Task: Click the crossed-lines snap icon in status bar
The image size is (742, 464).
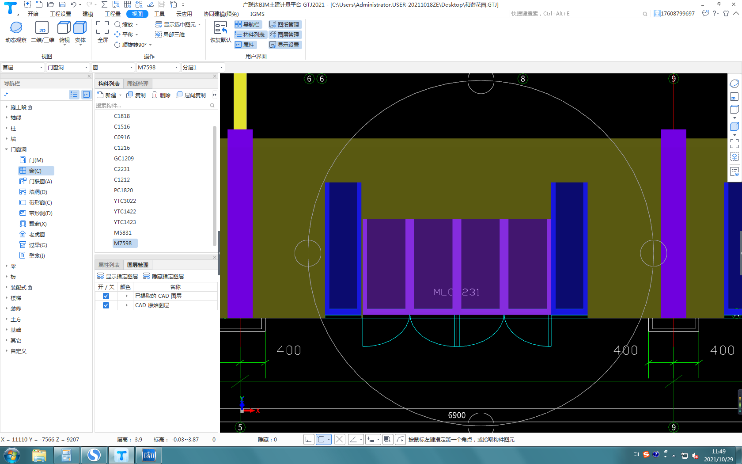Action: click(340, 439)
